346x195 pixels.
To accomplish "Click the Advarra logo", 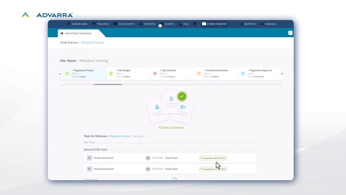I will [x=47, y=15].
